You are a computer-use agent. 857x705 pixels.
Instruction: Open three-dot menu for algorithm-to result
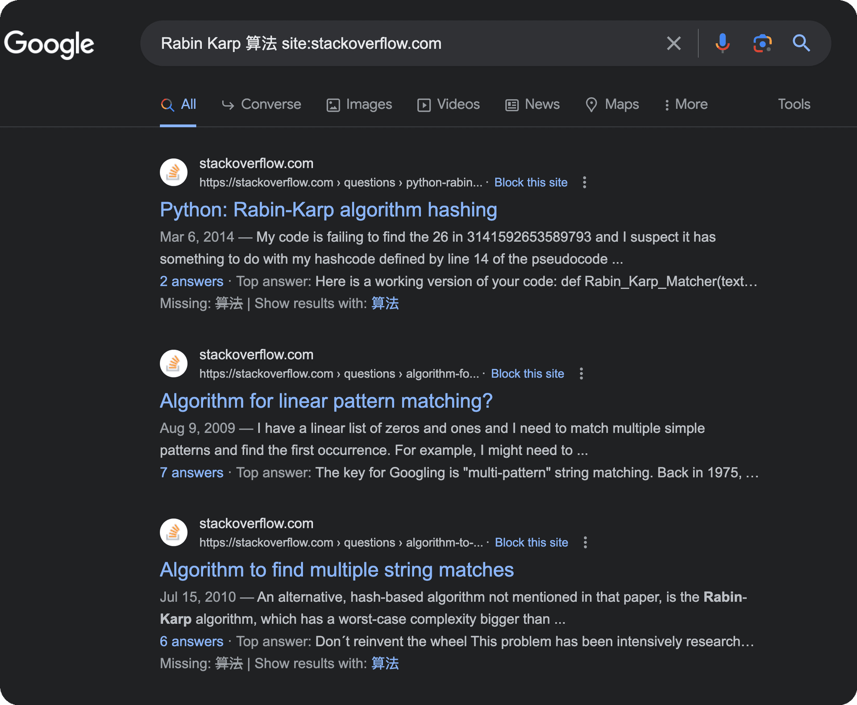[x=585, y=542]
